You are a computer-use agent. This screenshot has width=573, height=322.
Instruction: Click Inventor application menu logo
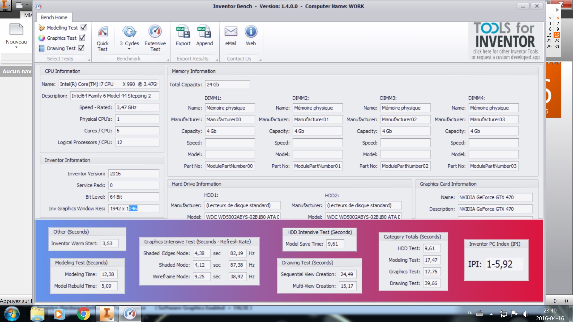pos(5,5)
